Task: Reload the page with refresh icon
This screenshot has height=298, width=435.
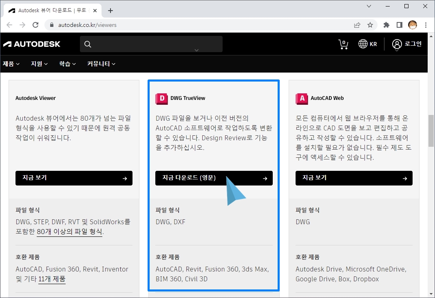Action: [35, 25]
